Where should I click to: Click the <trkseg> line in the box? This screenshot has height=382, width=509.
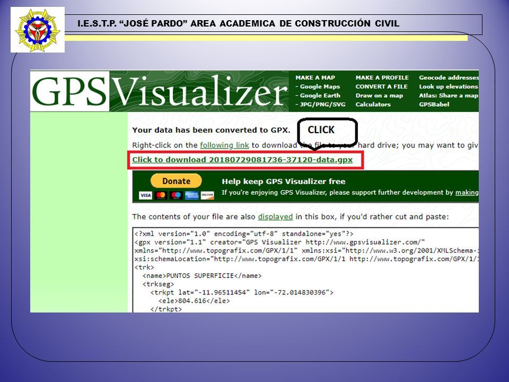click(x=158, y=284)
